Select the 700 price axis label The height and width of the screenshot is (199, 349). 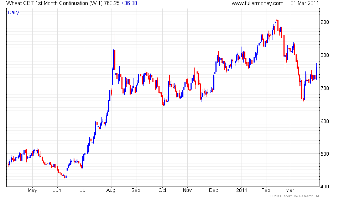point(324,88)
